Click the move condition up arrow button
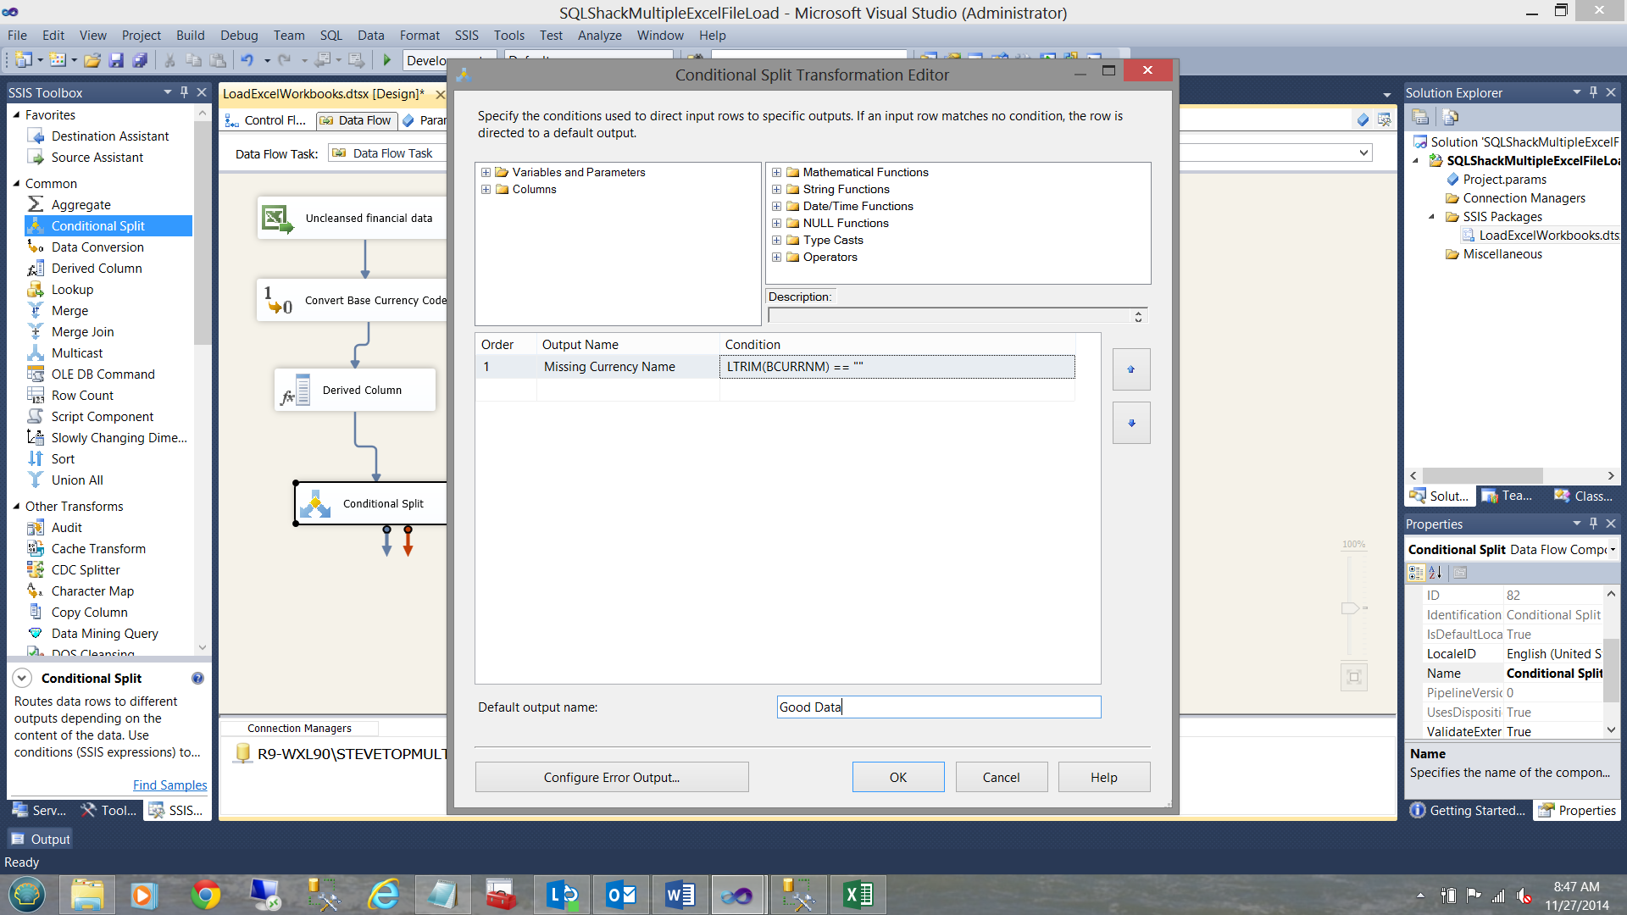The image size is (1627, 915). [x=1131, y=369]
